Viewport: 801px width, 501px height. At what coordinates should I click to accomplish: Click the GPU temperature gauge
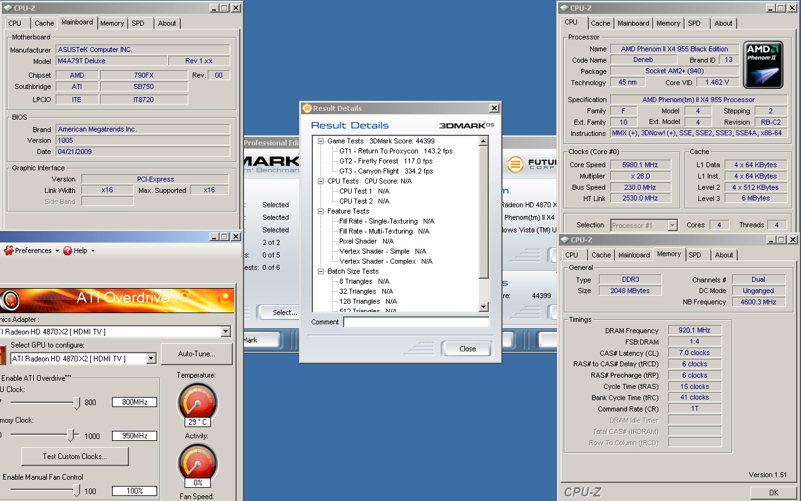coord(198,401)
